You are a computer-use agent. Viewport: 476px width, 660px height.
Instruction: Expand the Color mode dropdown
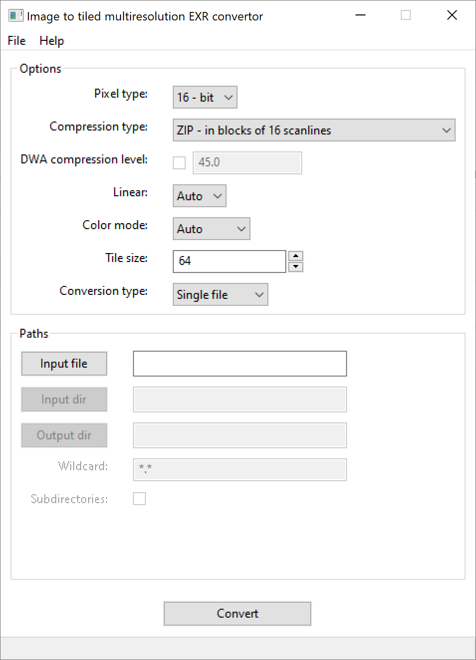click(211, 229)
